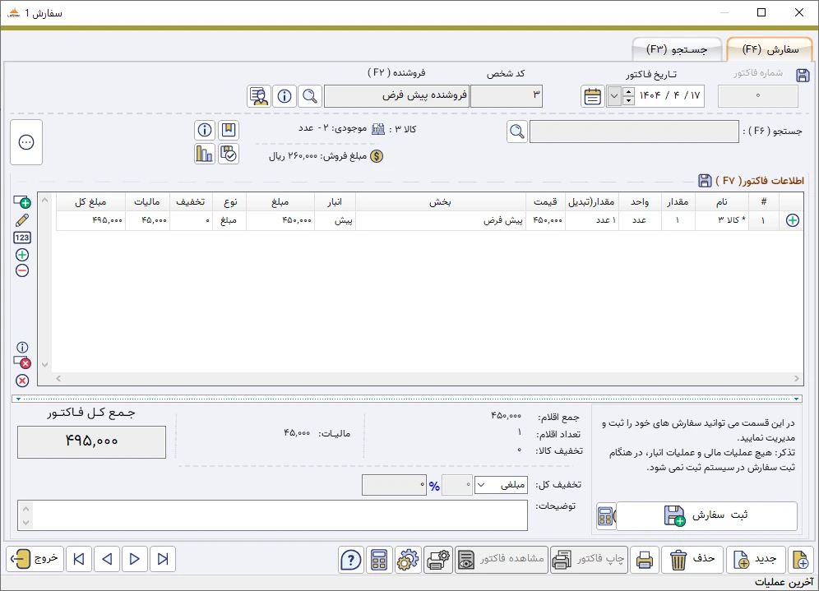Screen dimensions: 819x591
Task: Switch to the جستجو (F3) tab
Action: (x=677, y=49)
